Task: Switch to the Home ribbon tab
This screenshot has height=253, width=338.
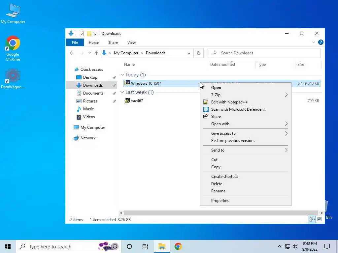Action: (x=93, y=42)
